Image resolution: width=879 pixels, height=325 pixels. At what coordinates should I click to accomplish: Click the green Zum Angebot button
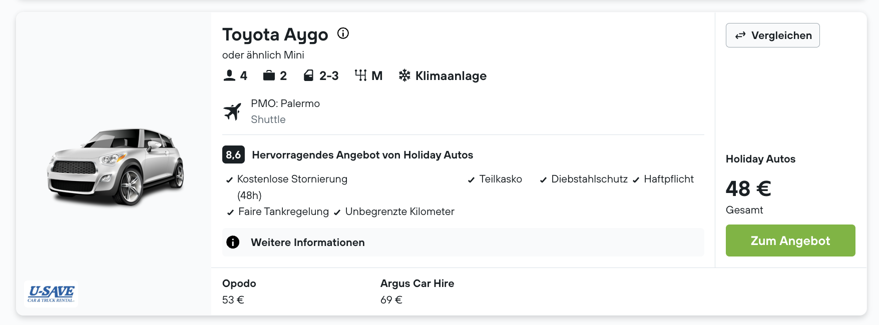790,240
